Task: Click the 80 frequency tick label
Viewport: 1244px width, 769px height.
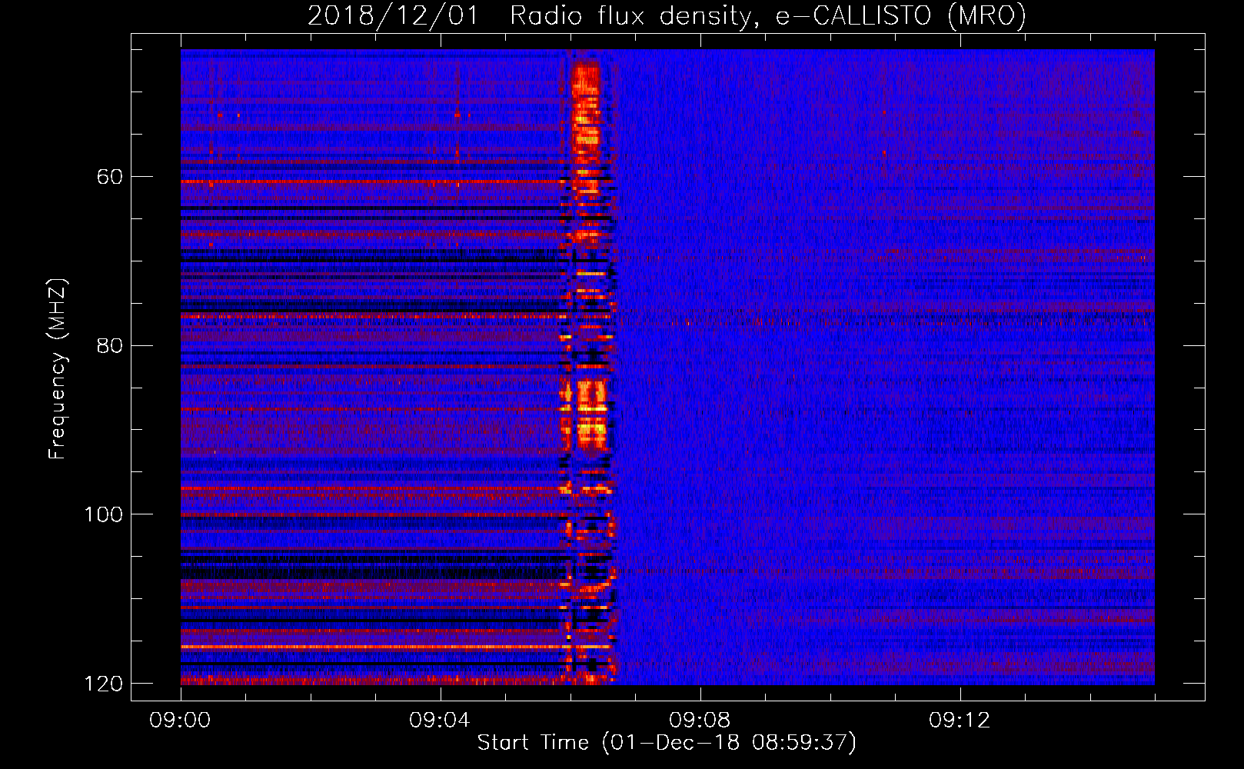Action: point(109,345)
